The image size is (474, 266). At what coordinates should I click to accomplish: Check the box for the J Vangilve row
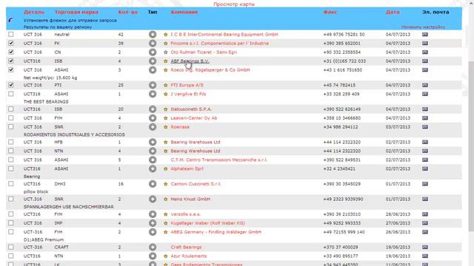tap(11, 94)
